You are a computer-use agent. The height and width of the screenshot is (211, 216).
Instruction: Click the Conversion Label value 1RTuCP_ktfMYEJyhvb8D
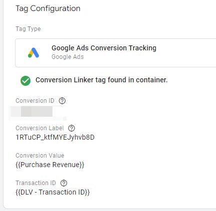[55, 138]
